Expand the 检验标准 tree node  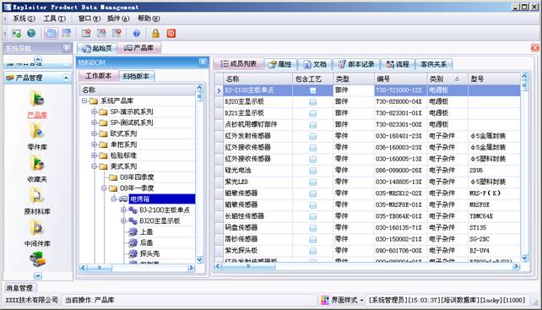click(x=94, y=155)
